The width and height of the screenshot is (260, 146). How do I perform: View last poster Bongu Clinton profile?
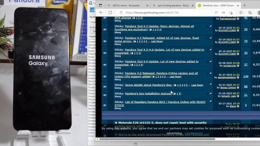pyautogui.click(x=228, y=88)
